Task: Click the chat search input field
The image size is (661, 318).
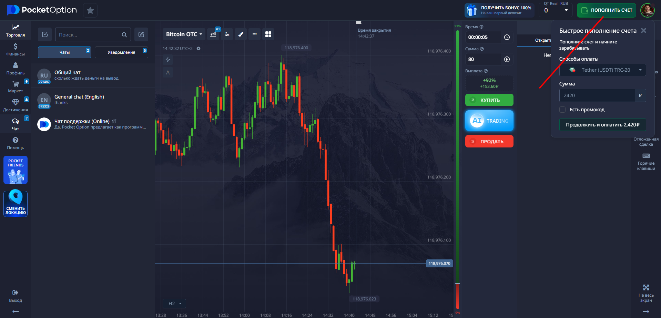Action: [90, 34]
